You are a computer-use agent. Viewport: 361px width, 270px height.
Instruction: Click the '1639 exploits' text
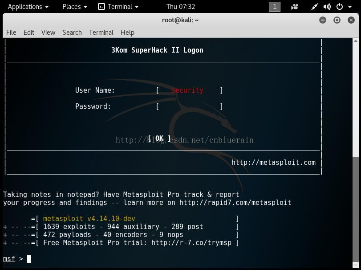point(69,226)
